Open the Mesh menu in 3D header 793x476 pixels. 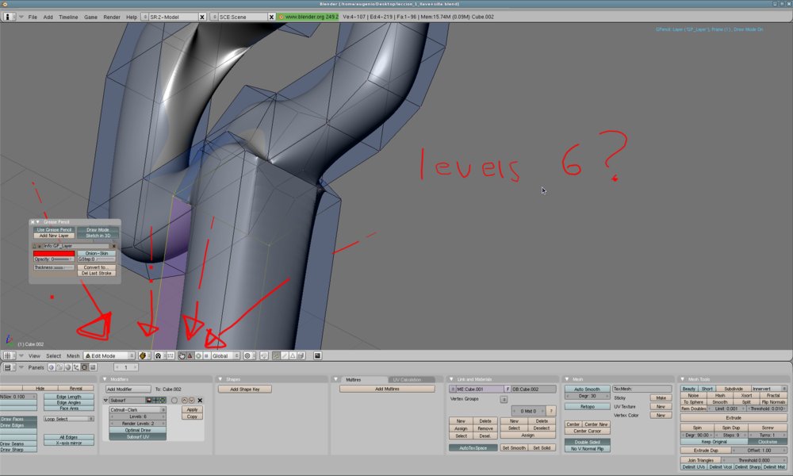73,355
